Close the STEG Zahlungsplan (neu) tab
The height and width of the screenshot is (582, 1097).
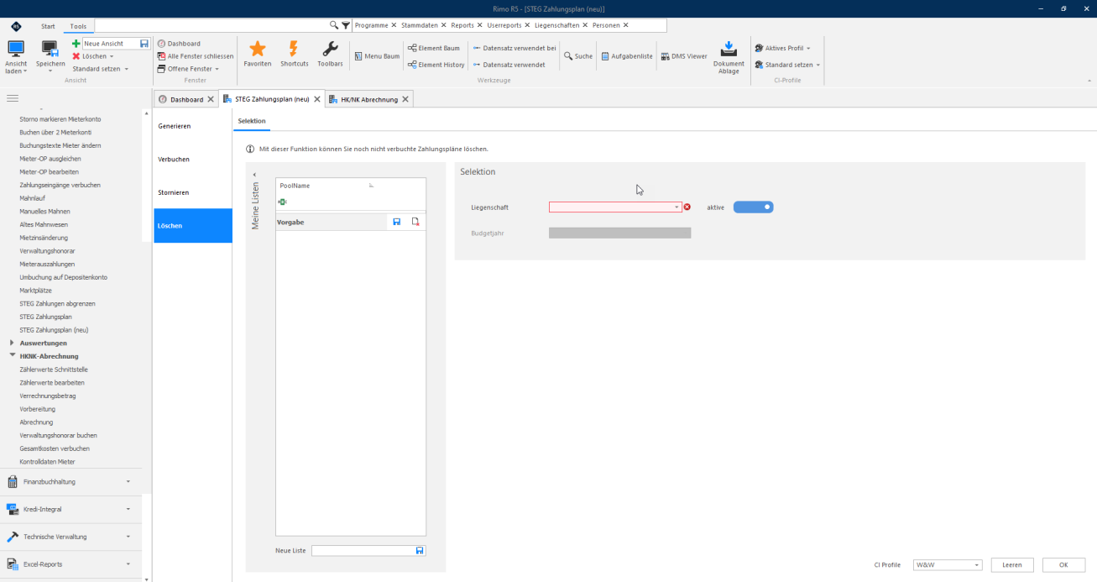(x=316, y=99)
